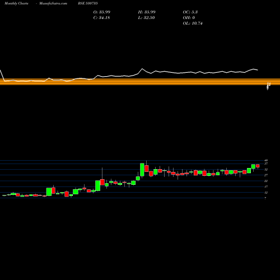Click the "OL: 10.74" value
The height and width of the screenshot is (280, 280).
(193, 24)
